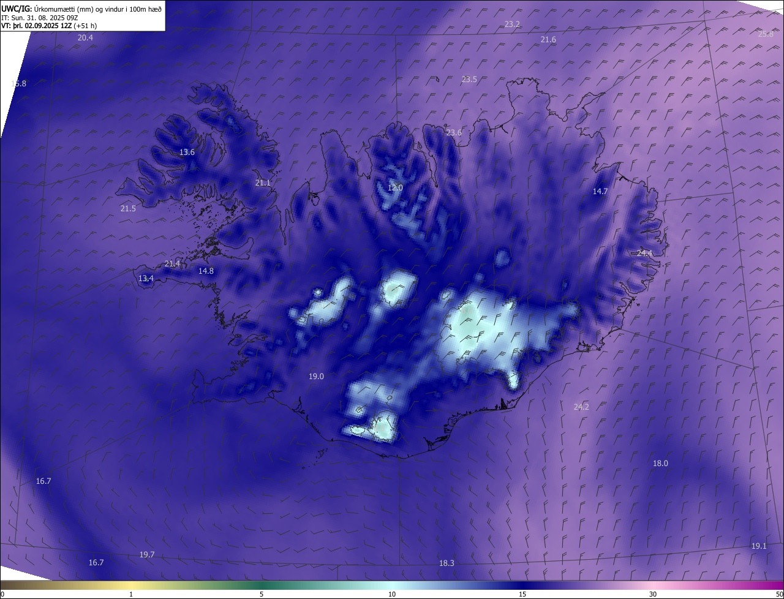Click the valid time line "VT: þri. 02.09.2025 12Z (+51 h)"
The height and width of the screenshot is (599, 784).
point(49,26)
